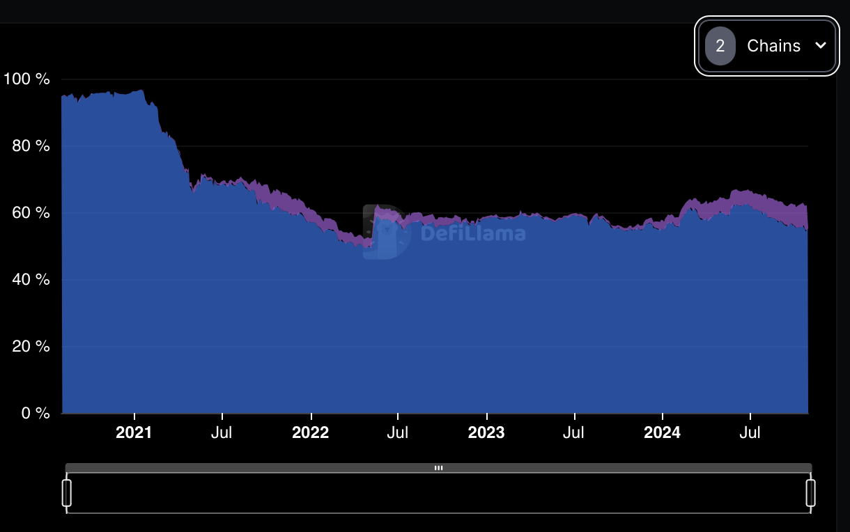Click the left handle of range slider
This screenshot has width=850, height=532.
[67, 492]
